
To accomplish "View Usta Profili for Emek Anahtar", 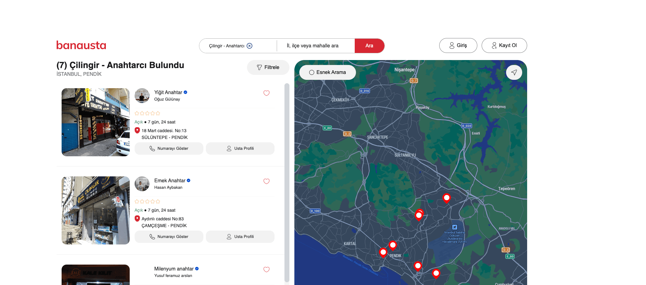I will [240, 237].
